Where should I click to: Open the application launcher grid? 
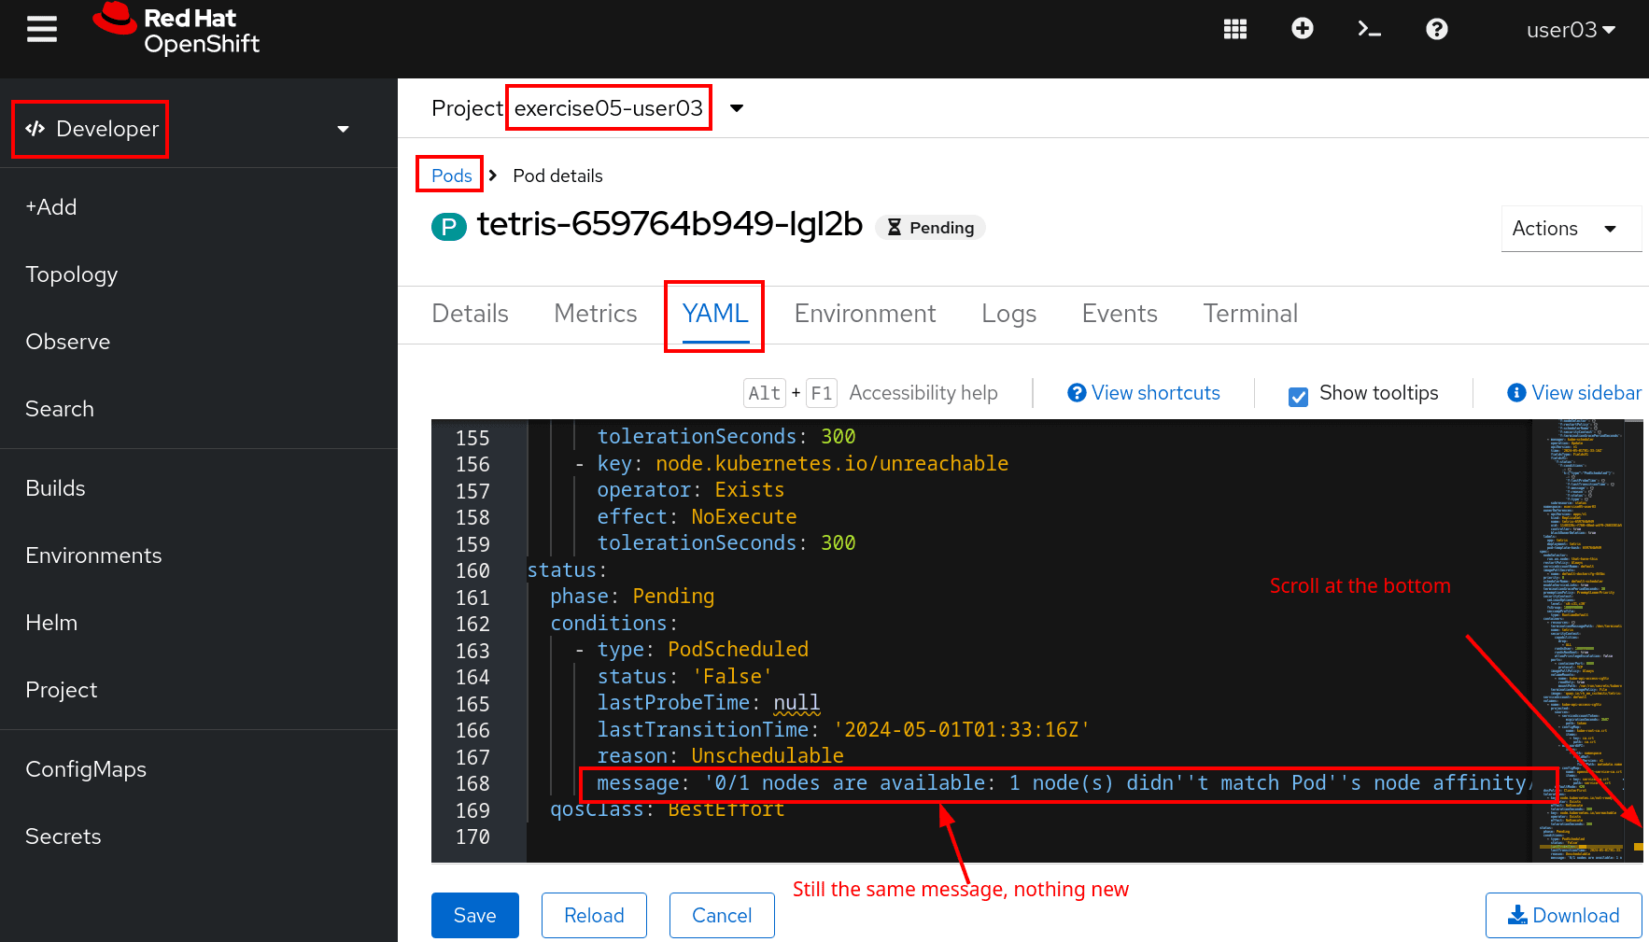tap(1235, 30)
